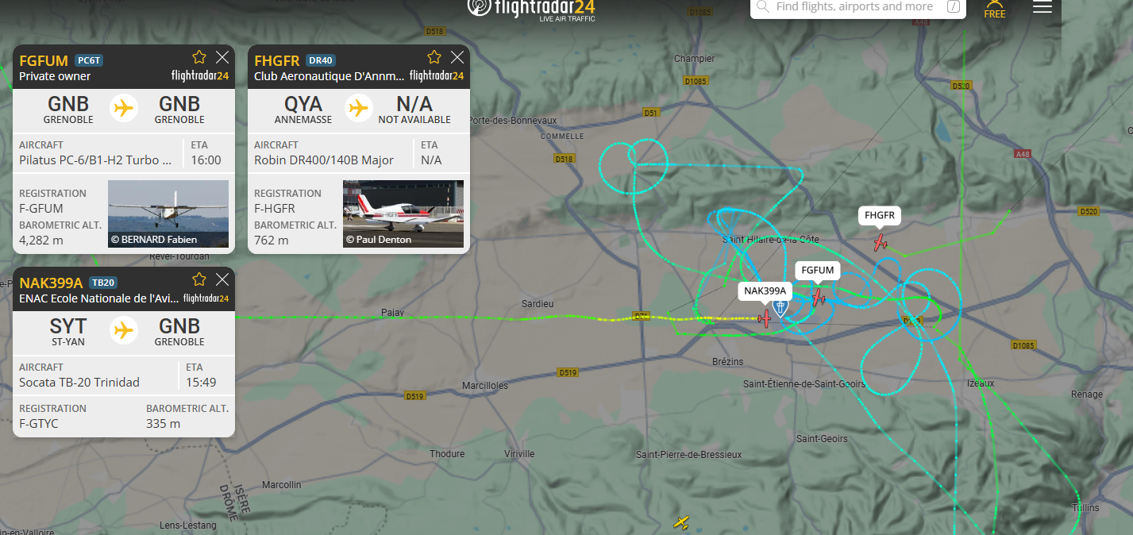
Task: Click the FGFUM callsign map label
Action: point(818,271)
